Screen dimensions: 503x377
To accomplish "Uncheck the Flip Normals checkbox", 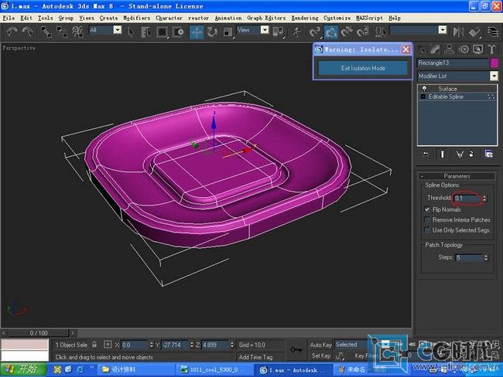I will click(427, 209).
